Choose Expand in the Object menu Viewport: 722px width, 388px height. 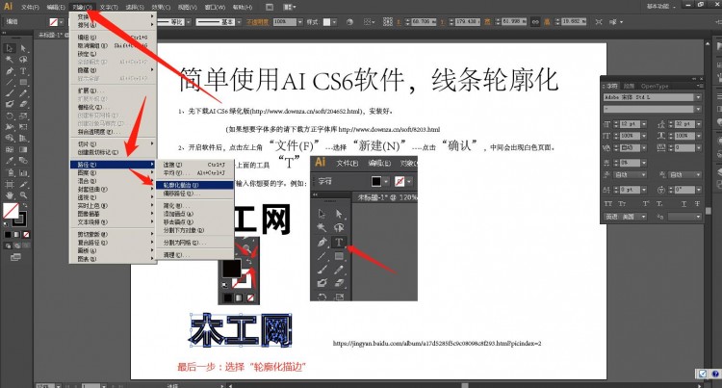tap(113, 91)
